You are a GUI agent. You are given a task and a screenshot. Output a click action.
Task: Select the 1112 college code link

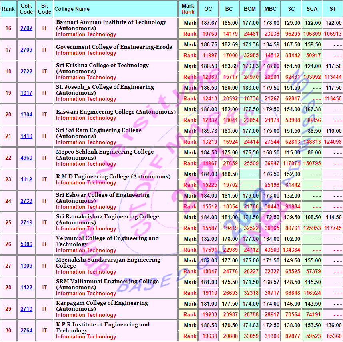(x=26, y=180)
